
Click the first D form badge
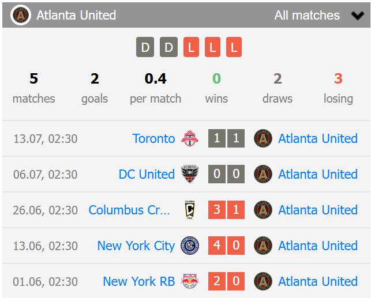[x=145, y=47]
